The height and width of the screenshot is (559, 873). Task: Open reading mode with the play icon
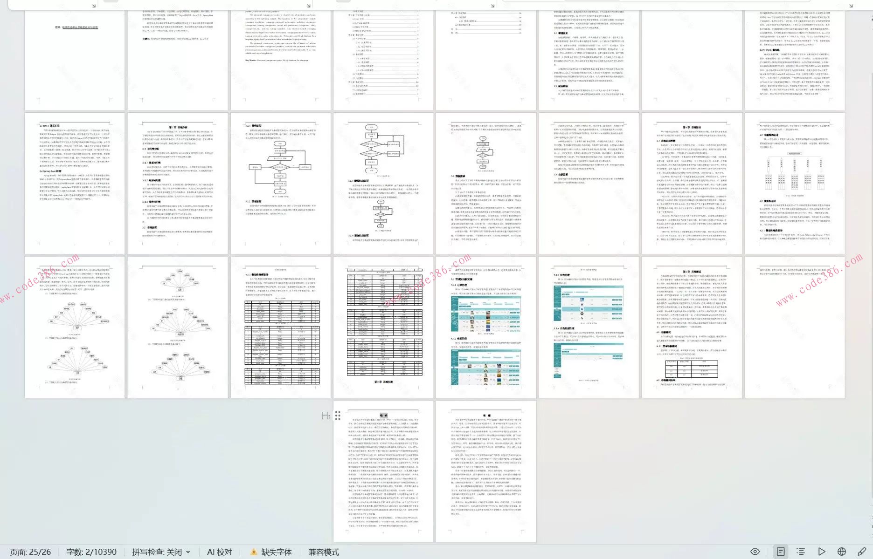tap(822, 552)
